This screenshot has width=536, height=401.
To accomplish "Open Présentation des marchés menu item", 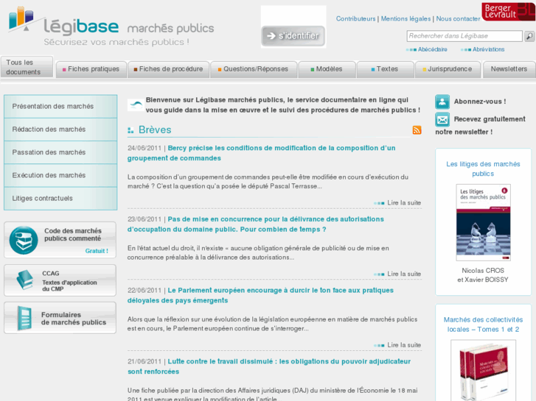I will [60, 107].
